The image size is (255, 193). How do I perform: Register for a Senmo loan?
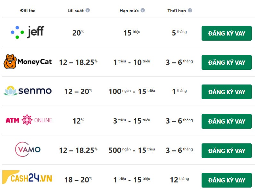point(227,92)
